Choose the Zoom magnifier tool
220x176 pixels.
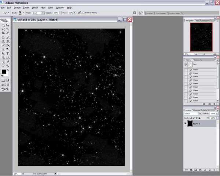[8, 66]
